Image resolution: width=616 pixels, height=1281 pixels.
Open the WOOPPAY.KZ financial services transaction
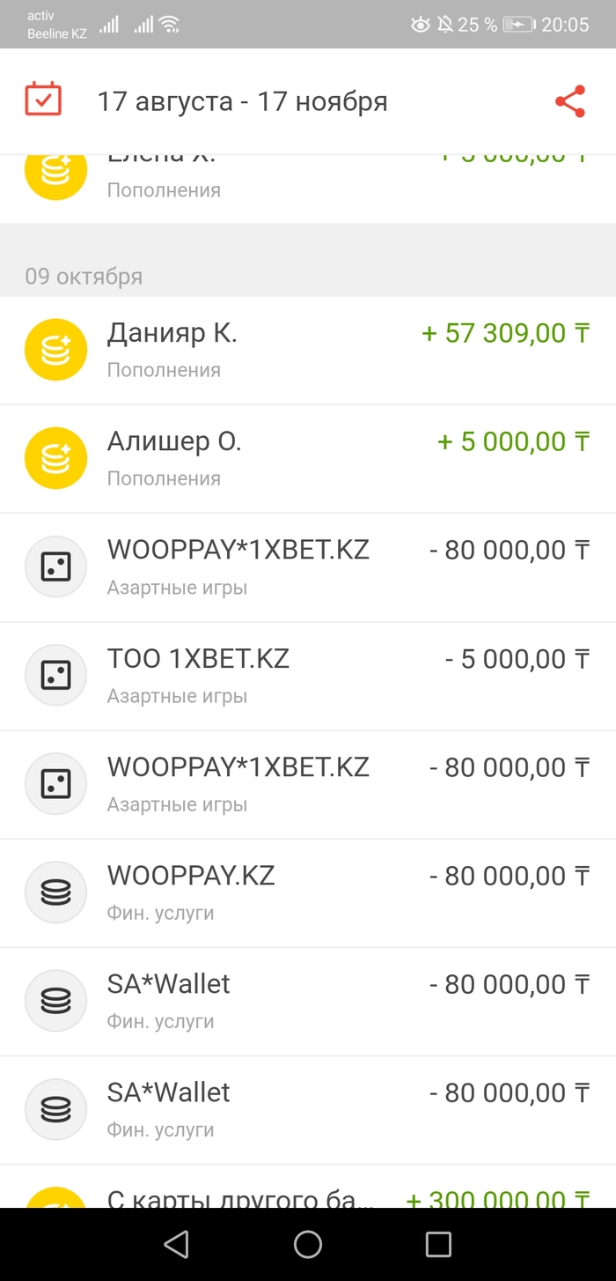click(x=191, y=876)
